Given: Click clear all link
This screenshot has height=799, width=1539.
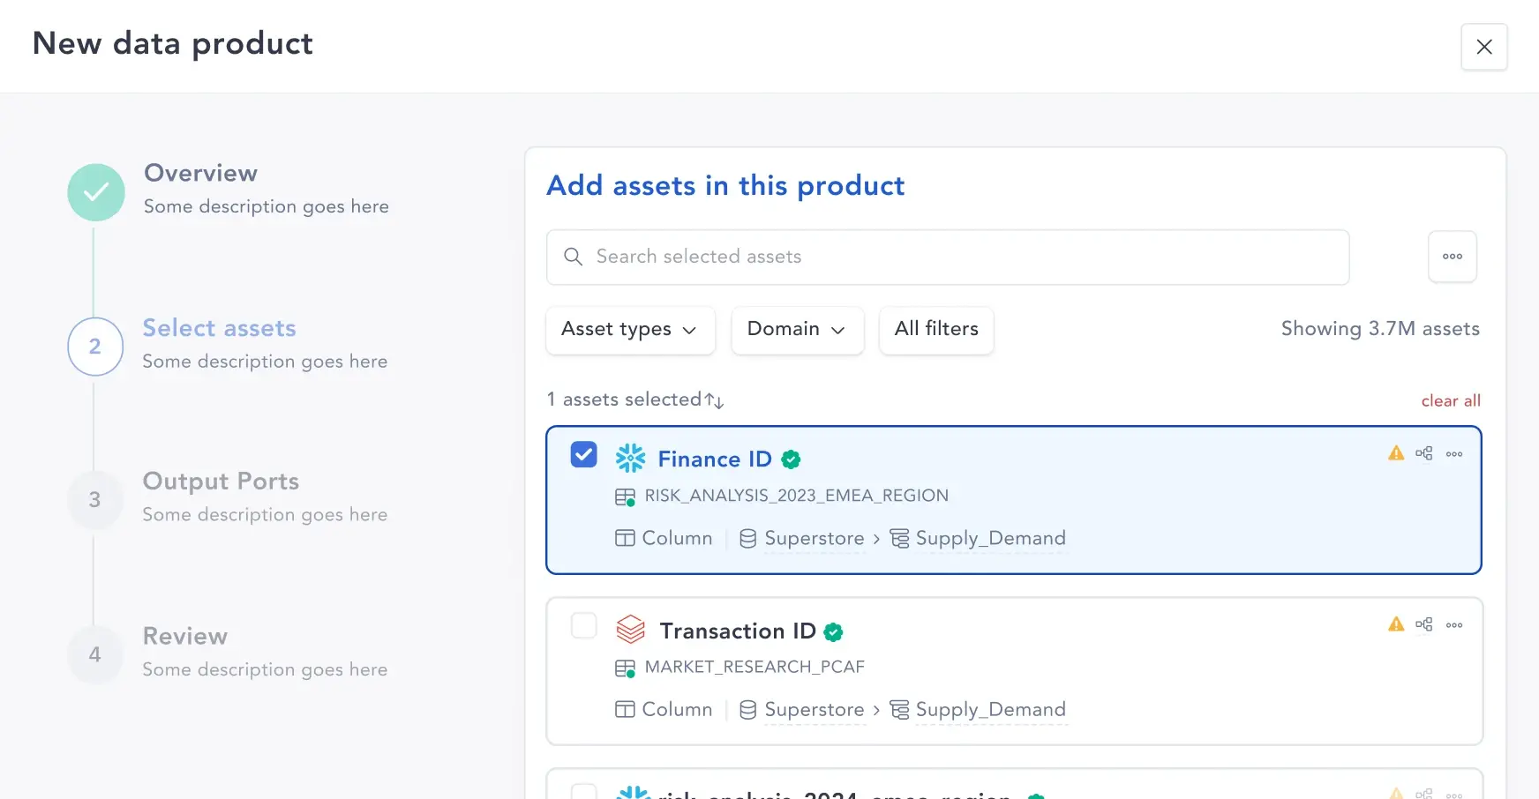Looking at the screenshot, I should 1451,401.
